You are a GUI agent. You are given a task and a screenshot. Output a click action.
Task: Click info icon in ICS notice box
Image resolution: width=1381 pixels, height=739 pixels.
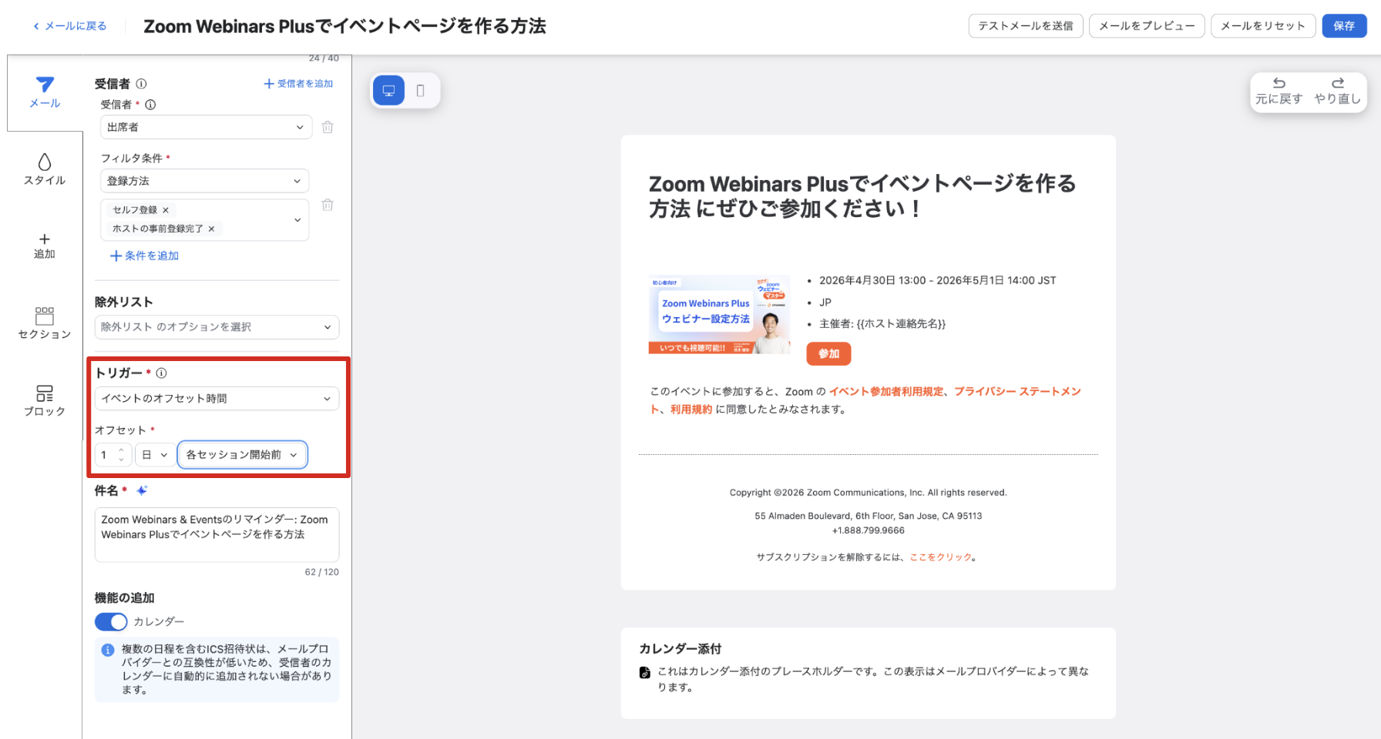click(x=108, y=650)
